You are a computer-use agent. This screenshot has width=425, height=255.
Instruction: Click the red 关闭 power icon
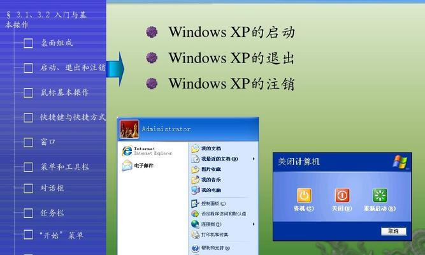tap(342, 195)
